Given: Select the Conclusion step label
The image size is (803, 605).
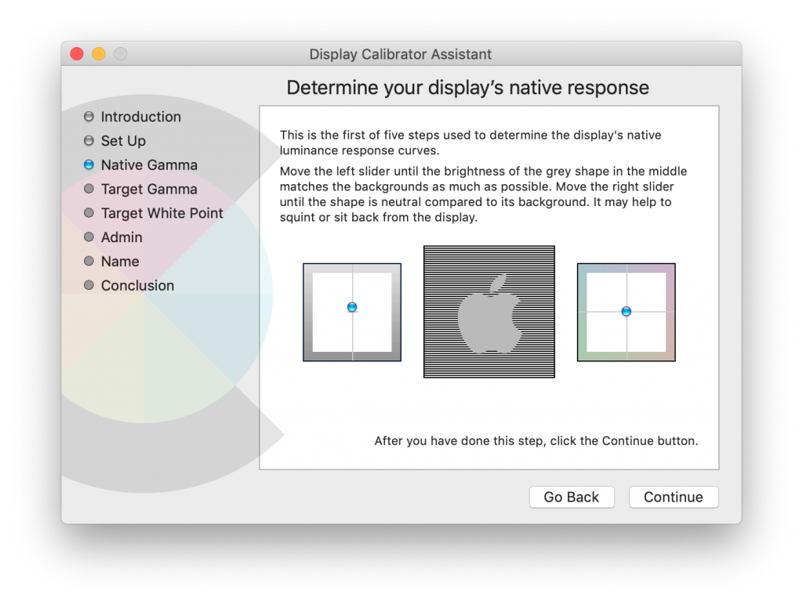Looking at the screenshot, I should pyautogui.click(x=137, y=286).
